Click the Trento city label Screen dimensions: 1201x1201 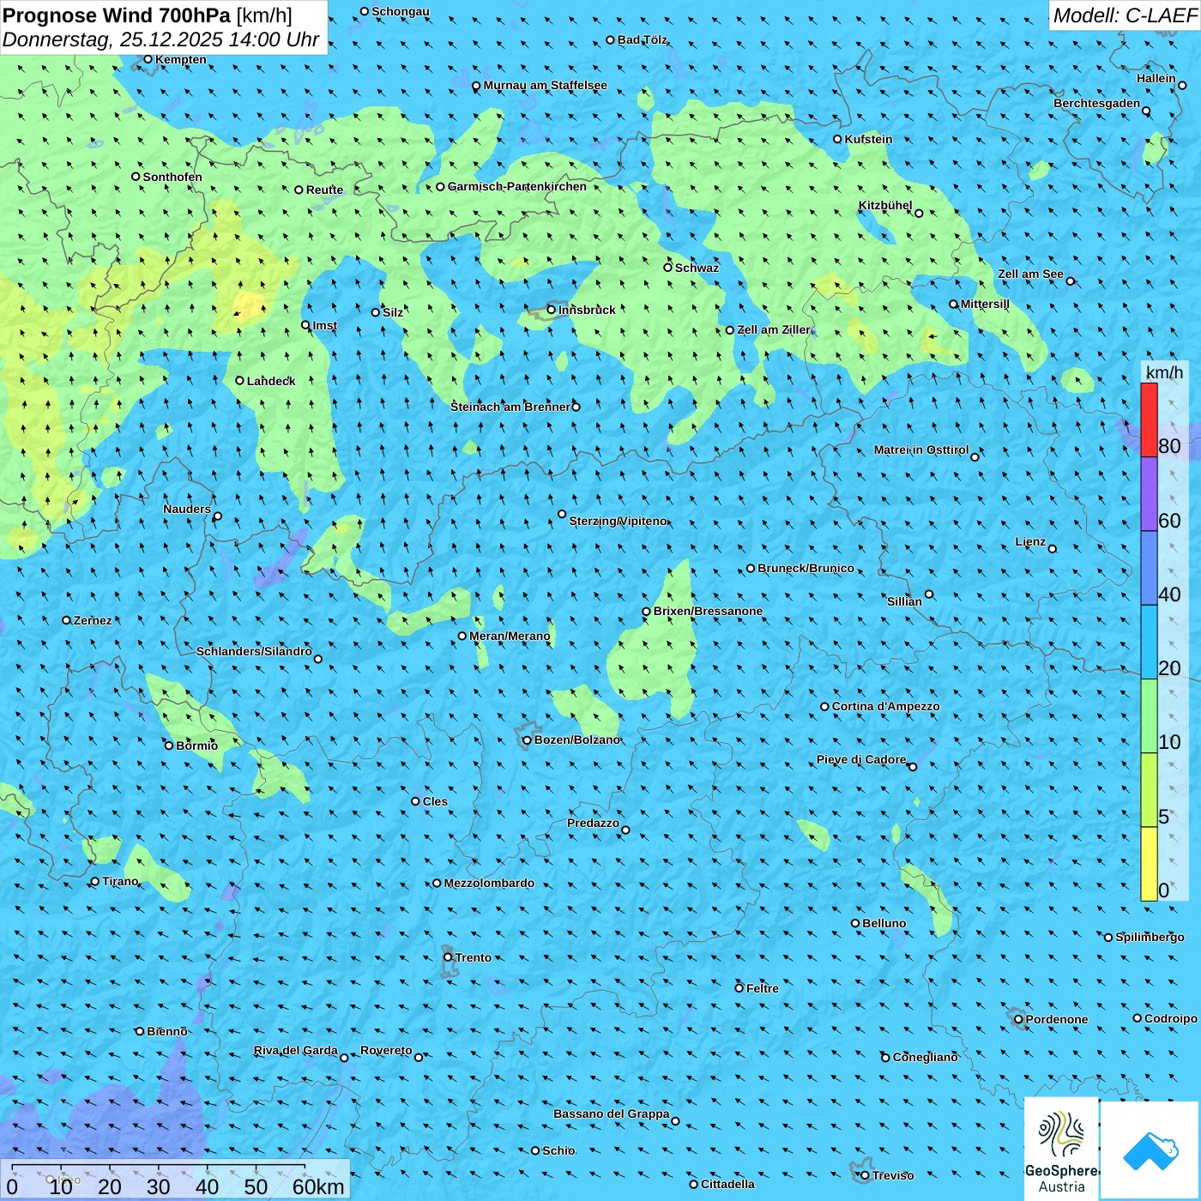[x=473, y=957]
